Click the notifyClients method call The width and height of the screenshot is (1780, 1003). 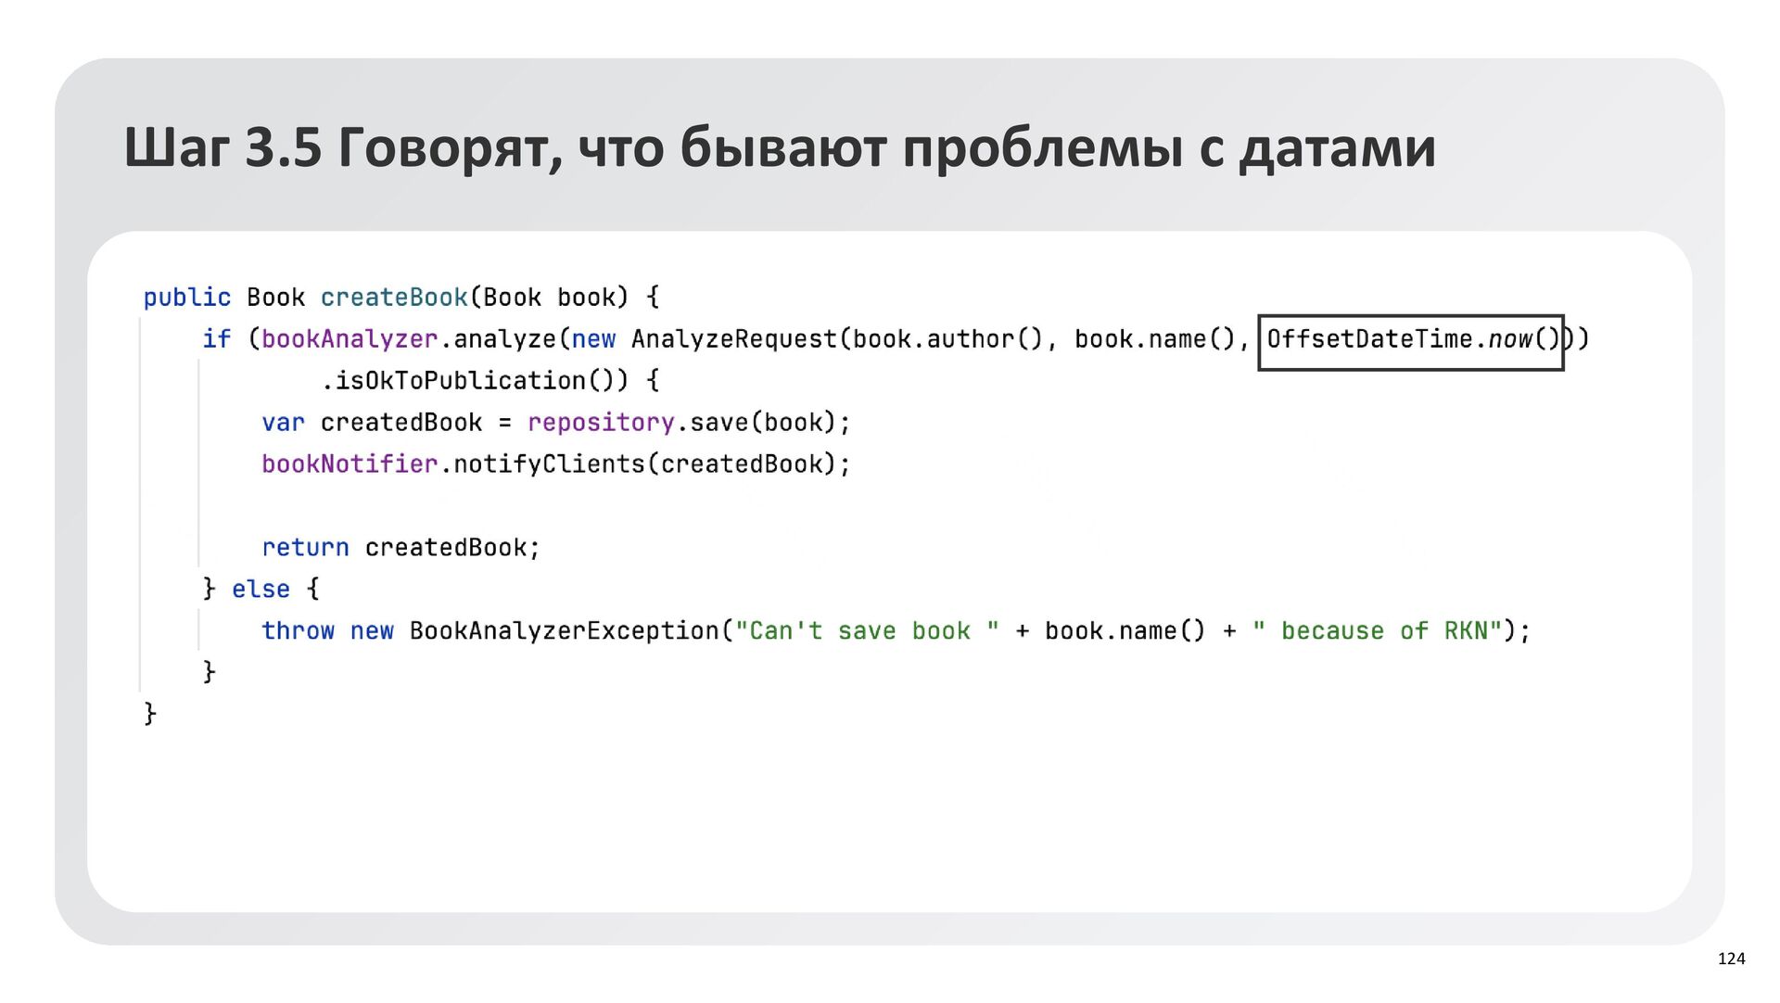point(549,464)
